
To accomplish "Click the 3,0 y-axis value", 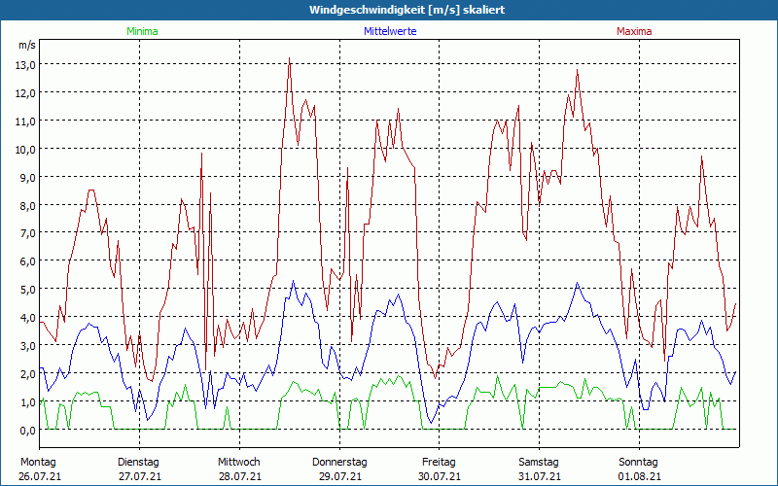I will [27, 346].
